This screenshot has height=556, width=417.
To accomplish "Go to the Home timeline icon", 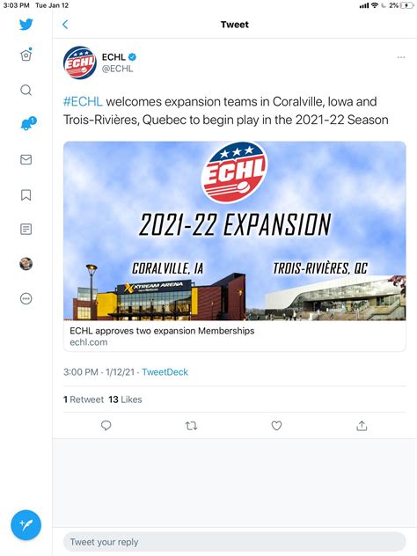I will [26, 55].
